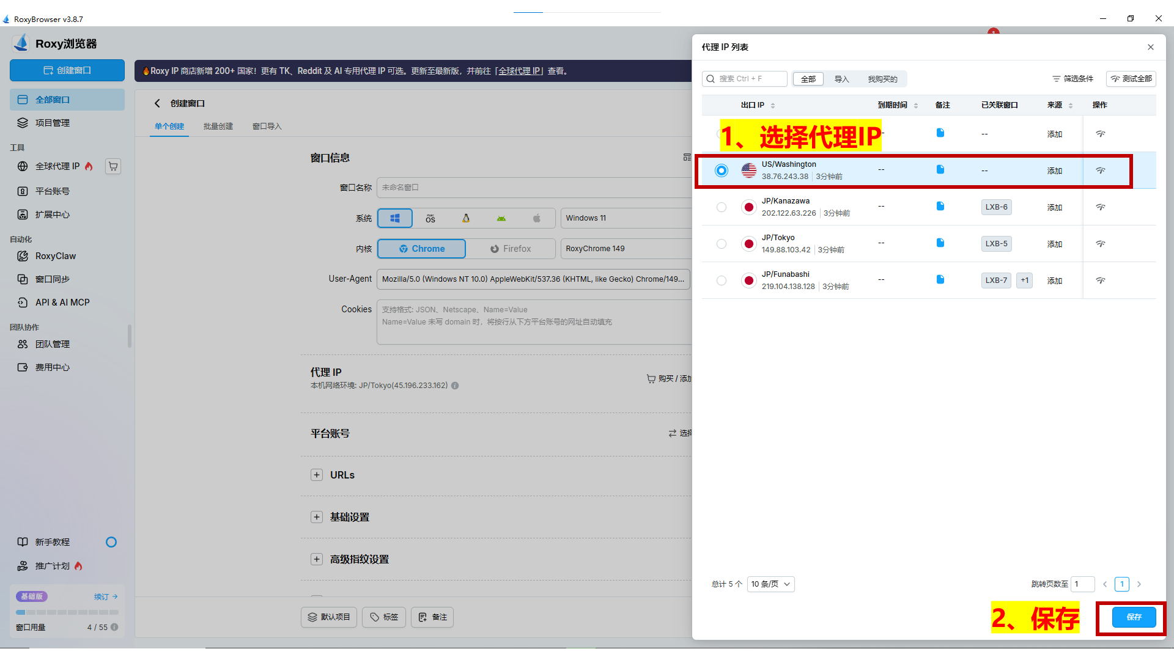This screenshot has height=660, width=1174.
Task: Open API & AI MCP in sidebar
Action: pyautogui.click(x=67, y=302)
